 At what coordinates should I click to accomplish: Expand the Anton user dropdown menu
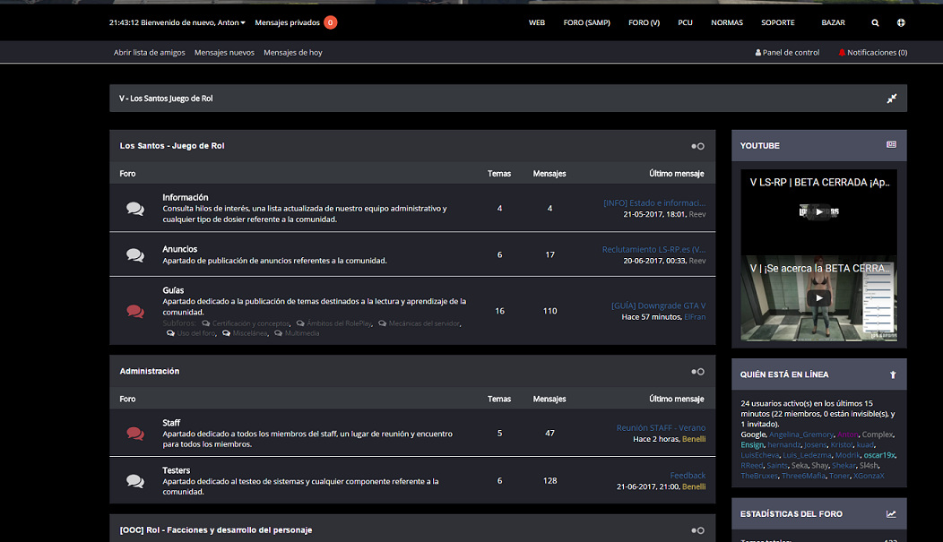[242, 22]
